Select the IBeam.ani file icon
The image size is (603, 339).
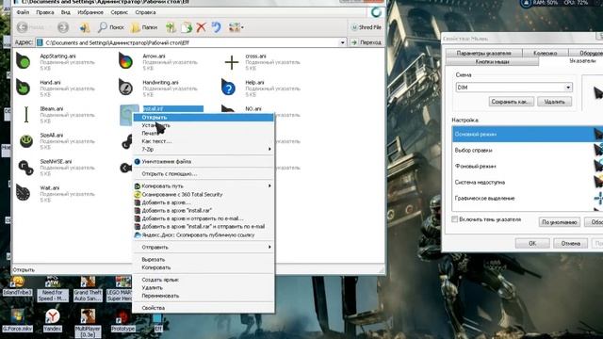[26, 115]
